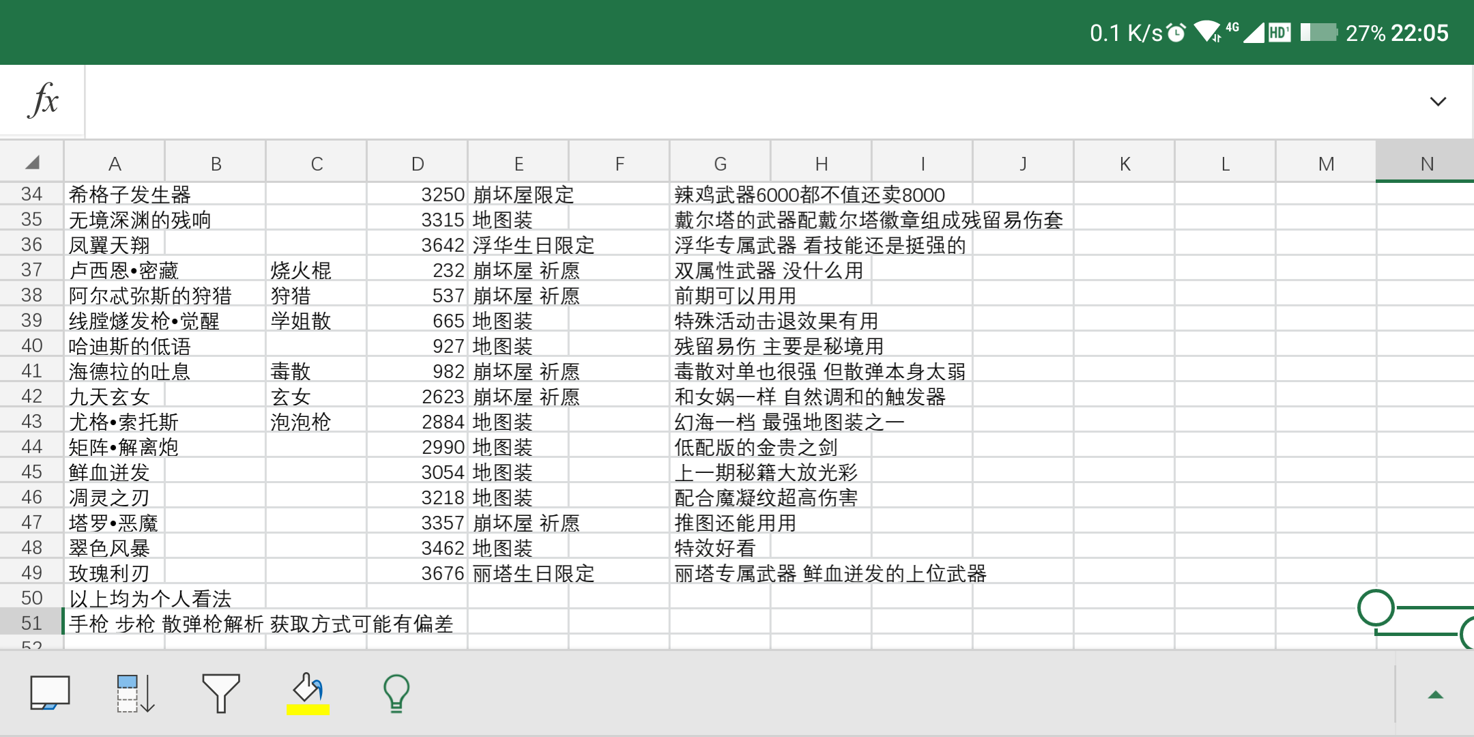The image size is (1474, 737).
Task: Tap the green selection handle circle
Action: pos(1376,607)
